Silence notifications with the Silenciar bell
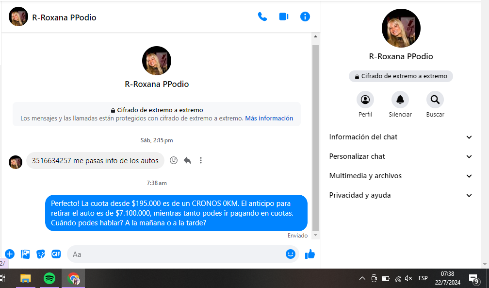This screenshot has height=288, width=489. 400,100
